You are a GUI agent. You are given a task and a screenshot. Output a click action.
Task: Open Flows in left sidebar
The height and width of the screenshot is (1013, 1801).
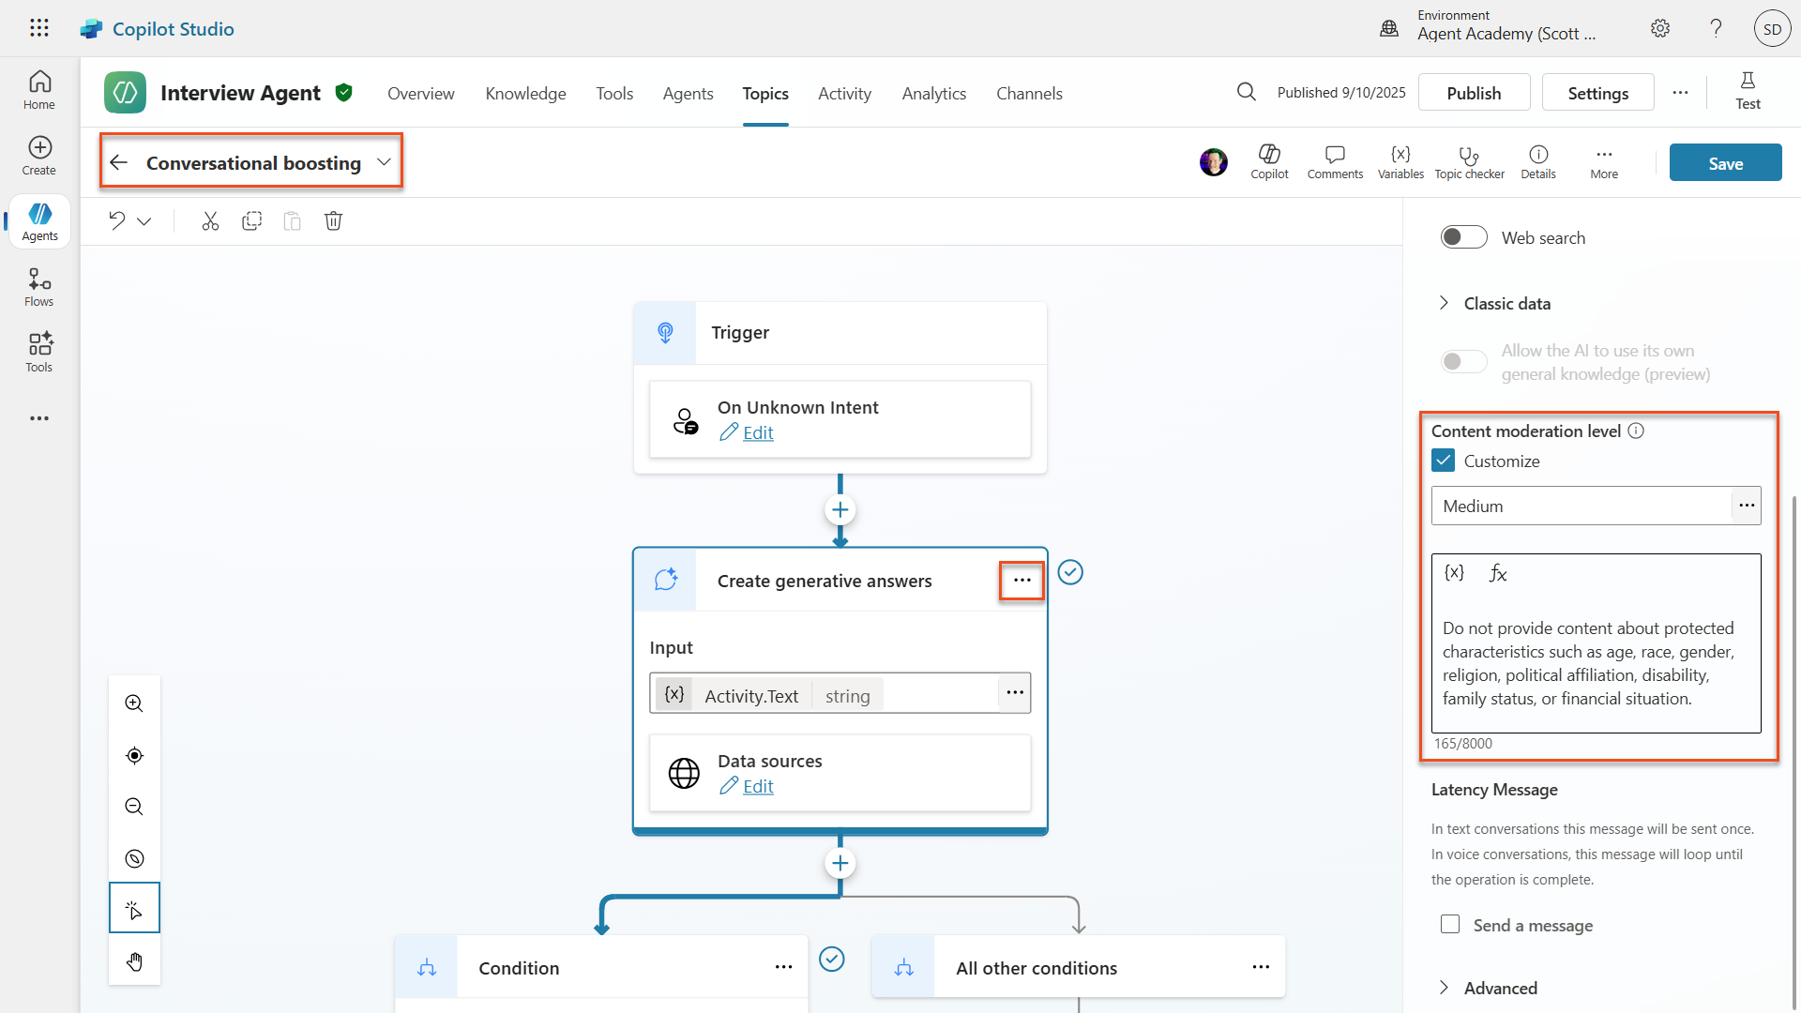tap(39, 286)
